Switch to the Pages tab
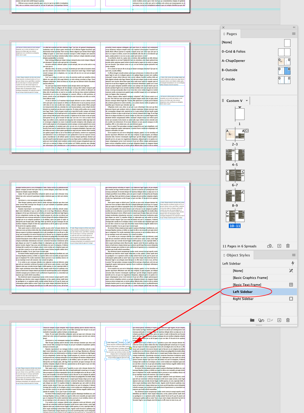The image size is (304, 413). click(x=232, y=34)
